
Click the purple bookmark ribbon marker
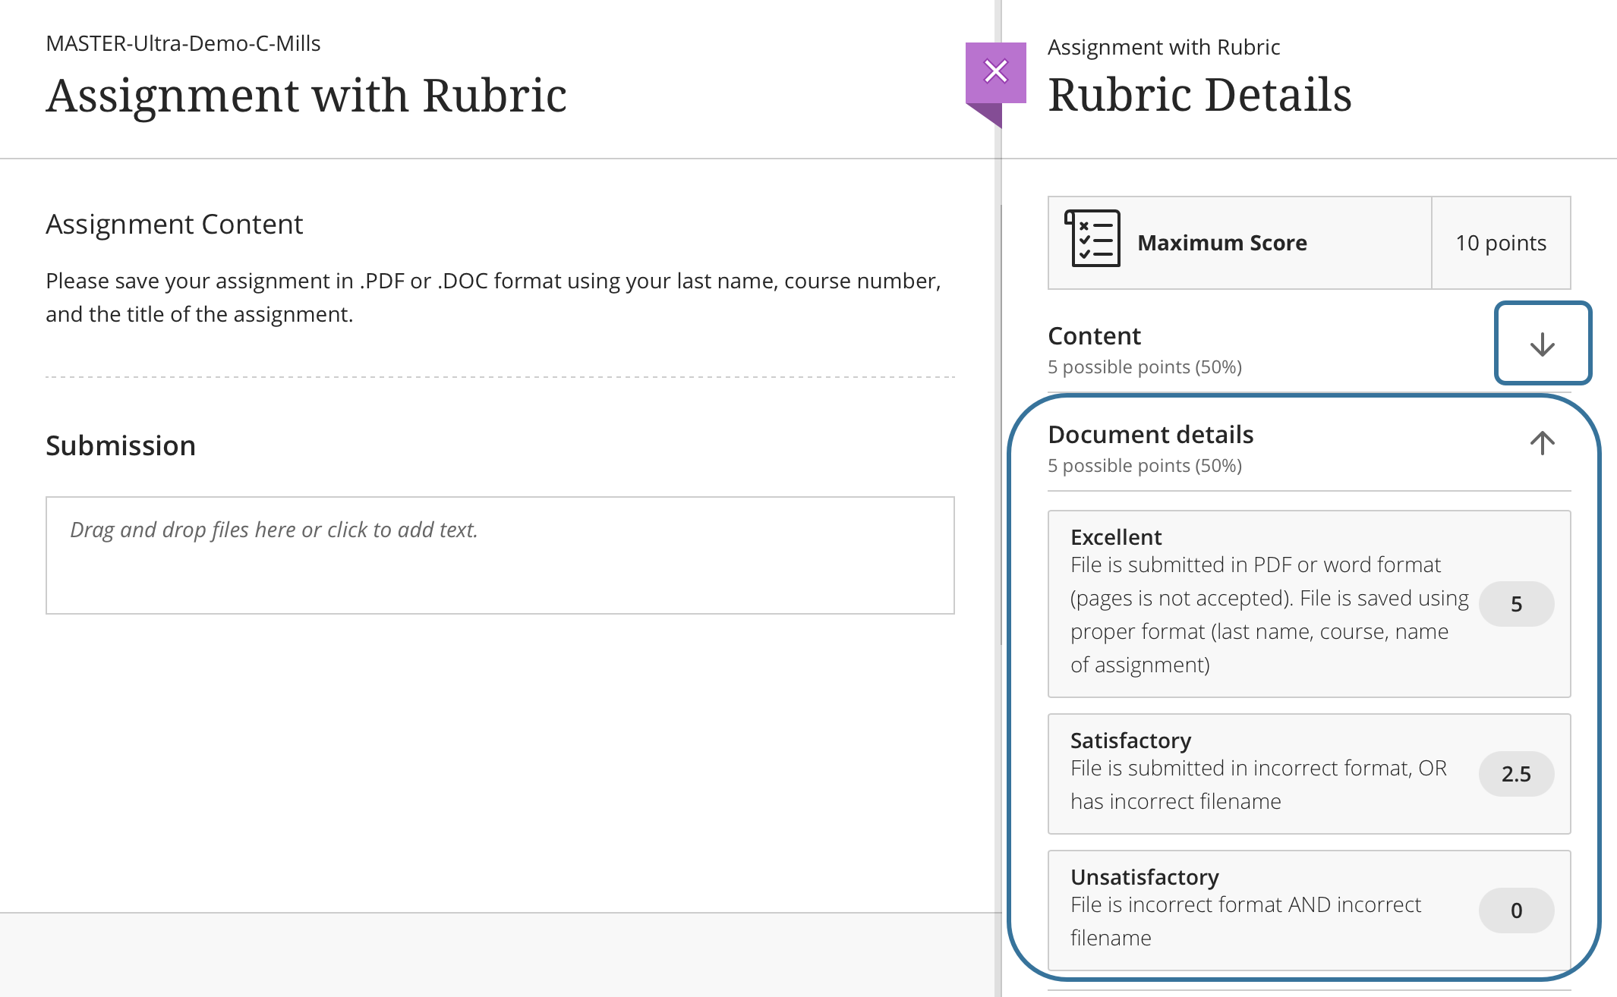point(995,83)
